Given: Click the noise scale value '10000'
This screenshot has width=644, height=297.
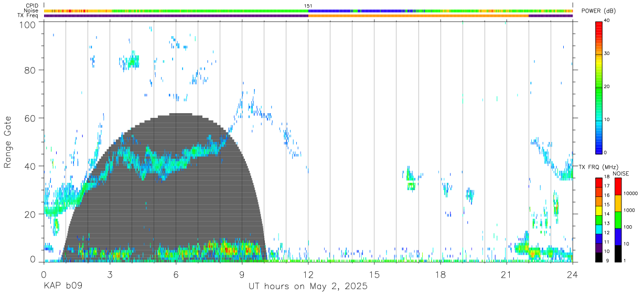Looking at the screenshot, I should (631, 194).
